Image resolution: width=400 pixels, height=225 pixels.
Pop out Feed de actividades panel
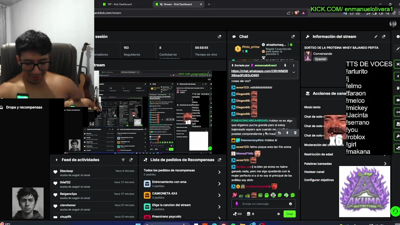pos(131,160)
